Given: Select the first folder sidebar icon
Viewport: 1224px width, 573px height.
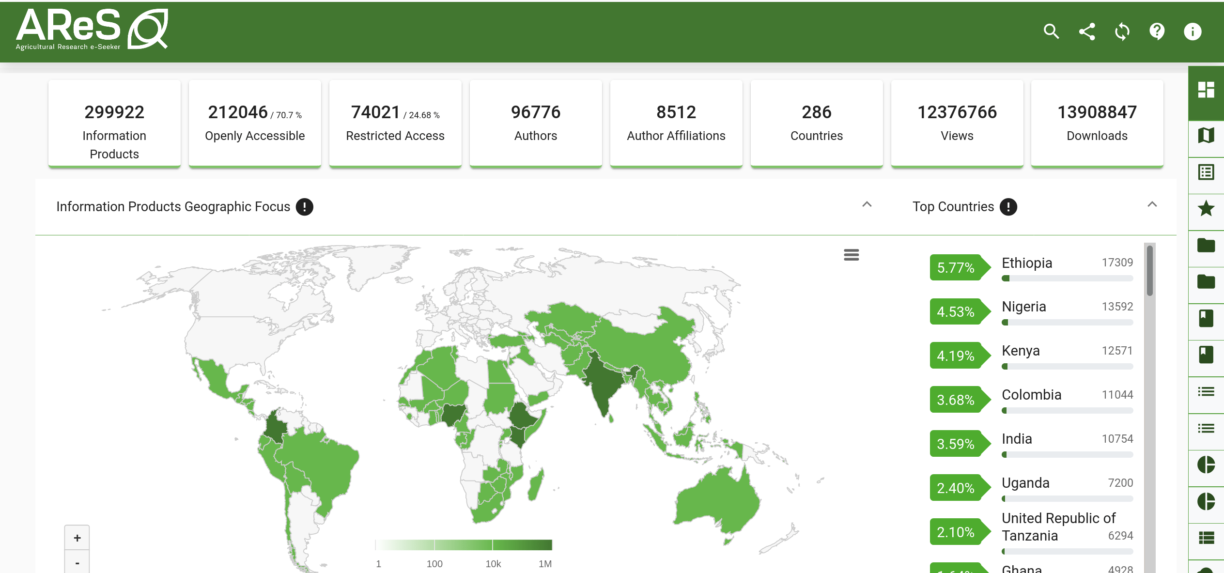Looking at the screenshot, I should [1206, 245].
